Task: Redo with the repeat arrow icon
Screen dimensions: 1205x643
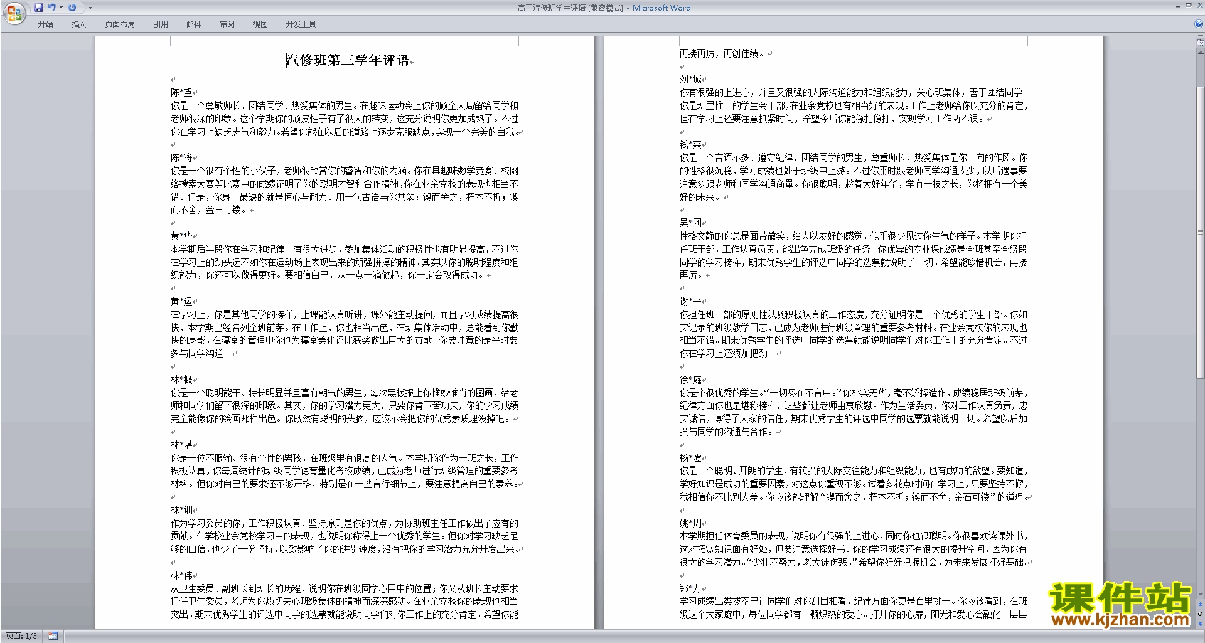Action: pos(72,8)
